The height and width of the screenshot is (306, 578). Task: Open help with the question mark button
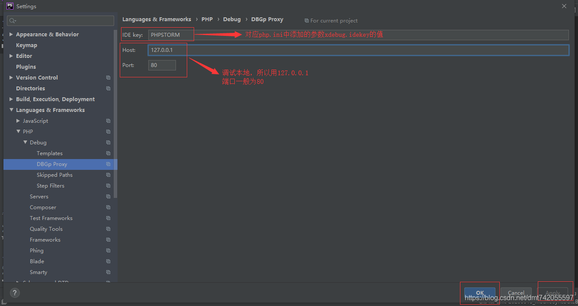(15, 293)
